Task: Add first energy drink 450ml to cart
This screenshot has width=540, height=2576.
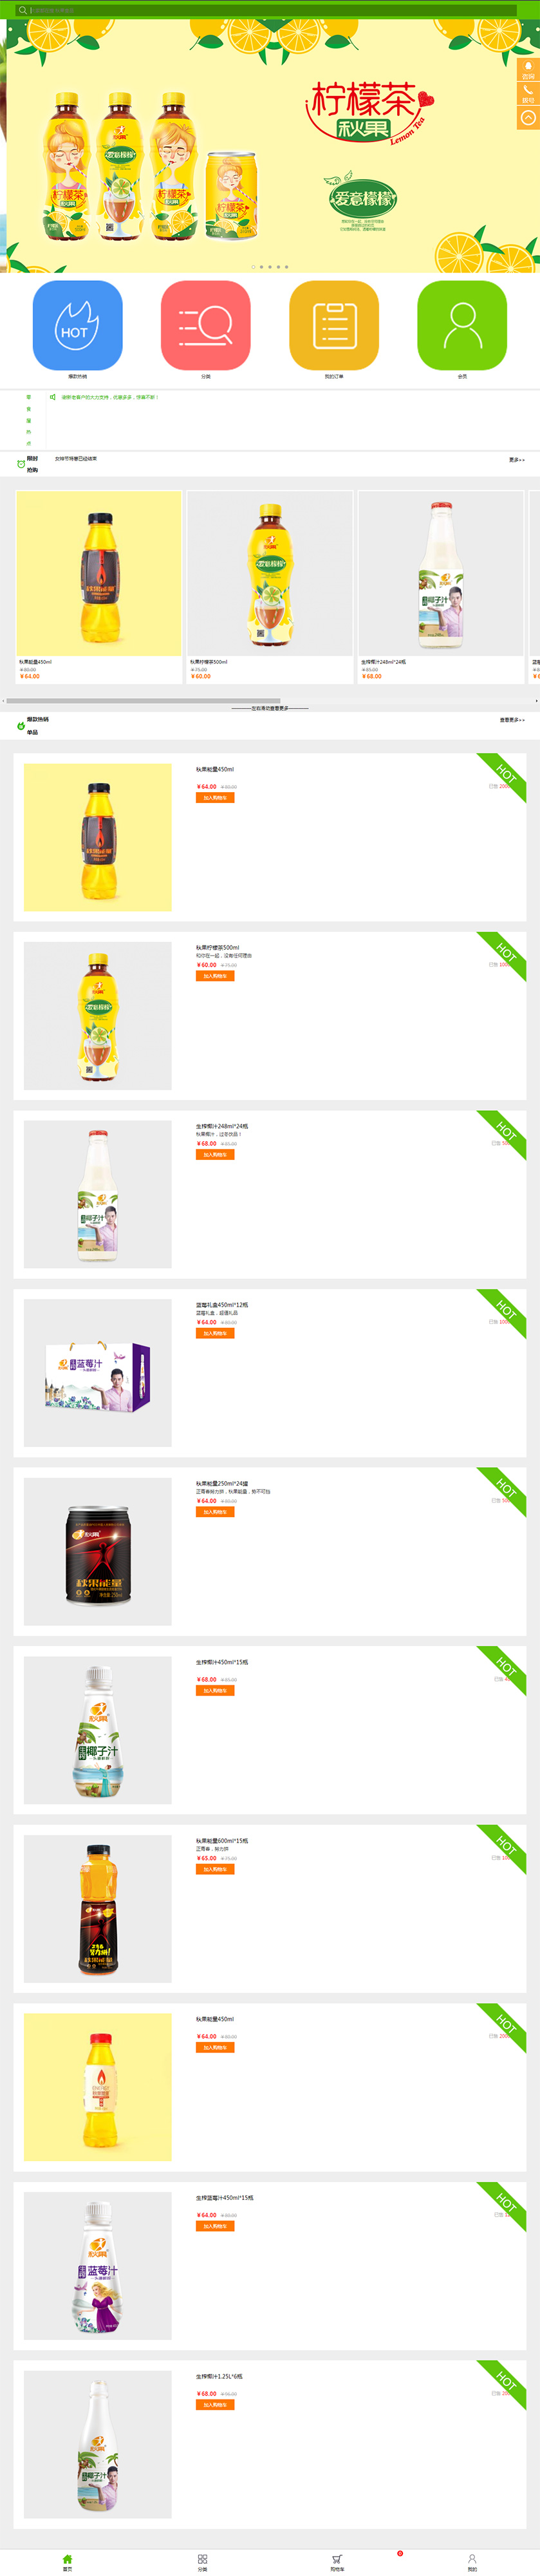Action: click(215, 798)
